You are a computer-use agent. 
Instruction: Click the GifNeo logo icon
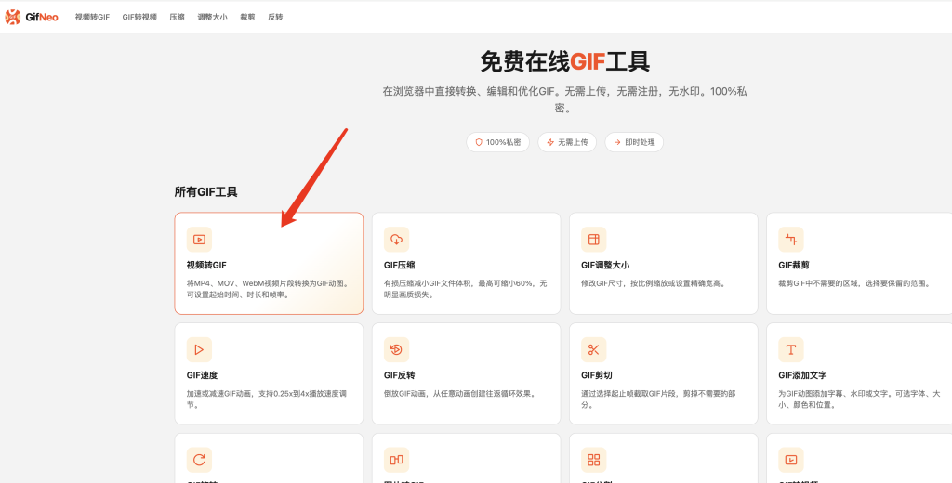pos(13,17)
